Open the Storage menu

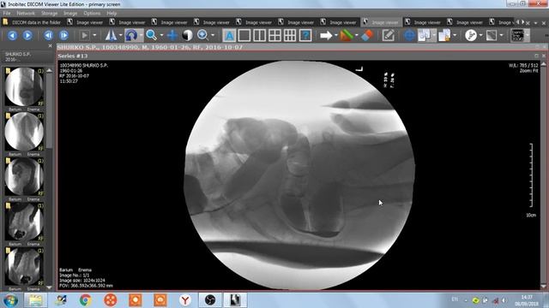[x=50, y=14]
